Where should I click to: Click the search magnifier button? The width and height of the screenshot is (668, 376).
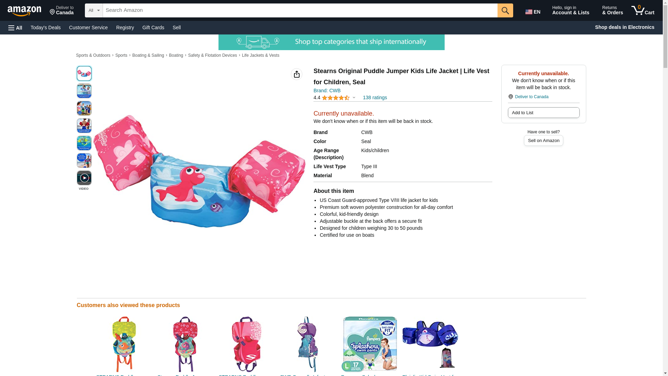[505, 10]
